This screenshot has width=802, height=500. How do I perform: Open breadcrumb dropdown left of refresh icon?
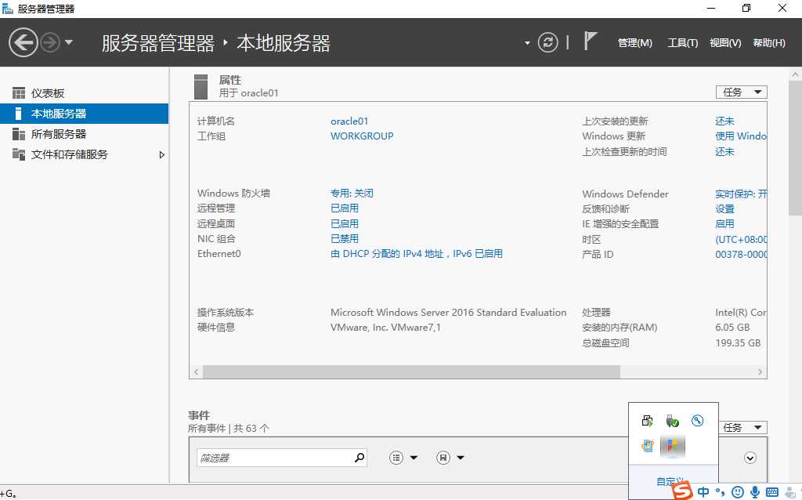(527, 43)
